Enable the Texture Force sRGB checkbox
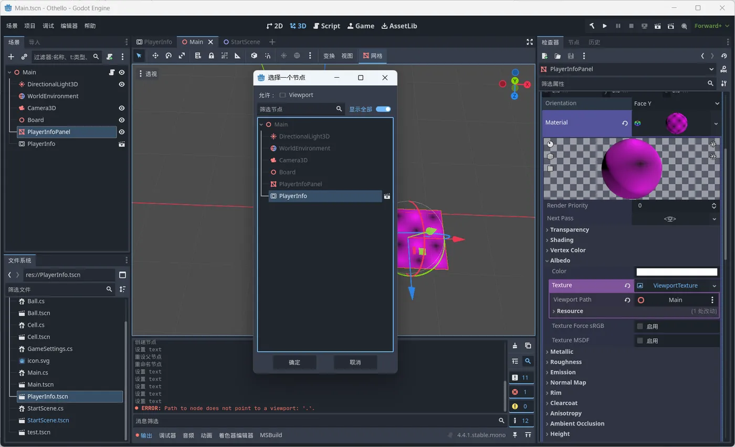735x447 pixels. point(640,326)
